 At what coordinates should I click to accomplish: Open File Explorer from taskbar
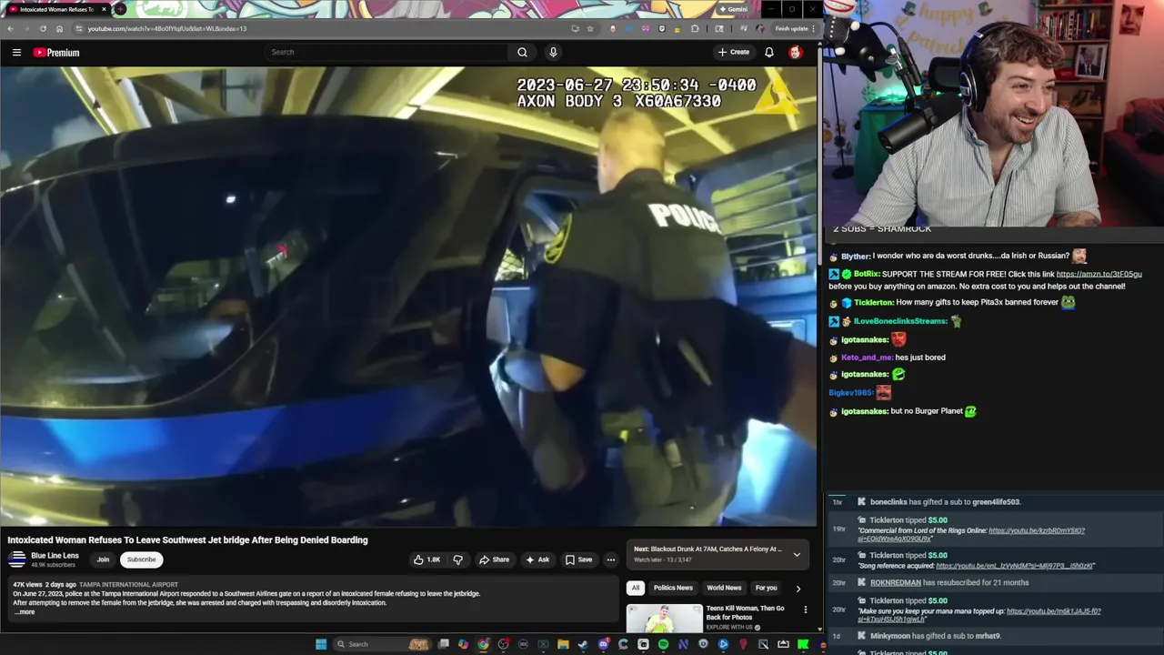tap(563, 644)
